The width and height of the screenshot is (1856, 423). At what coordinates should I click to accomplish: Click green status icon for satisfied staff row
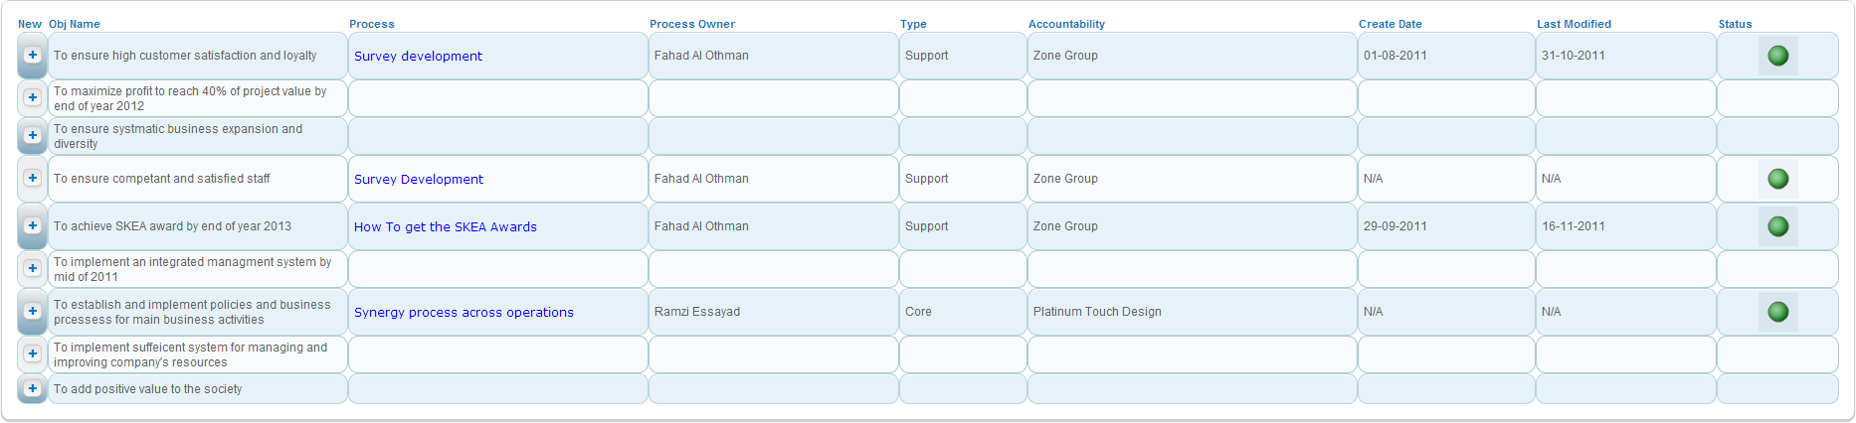click(1777, 179)
